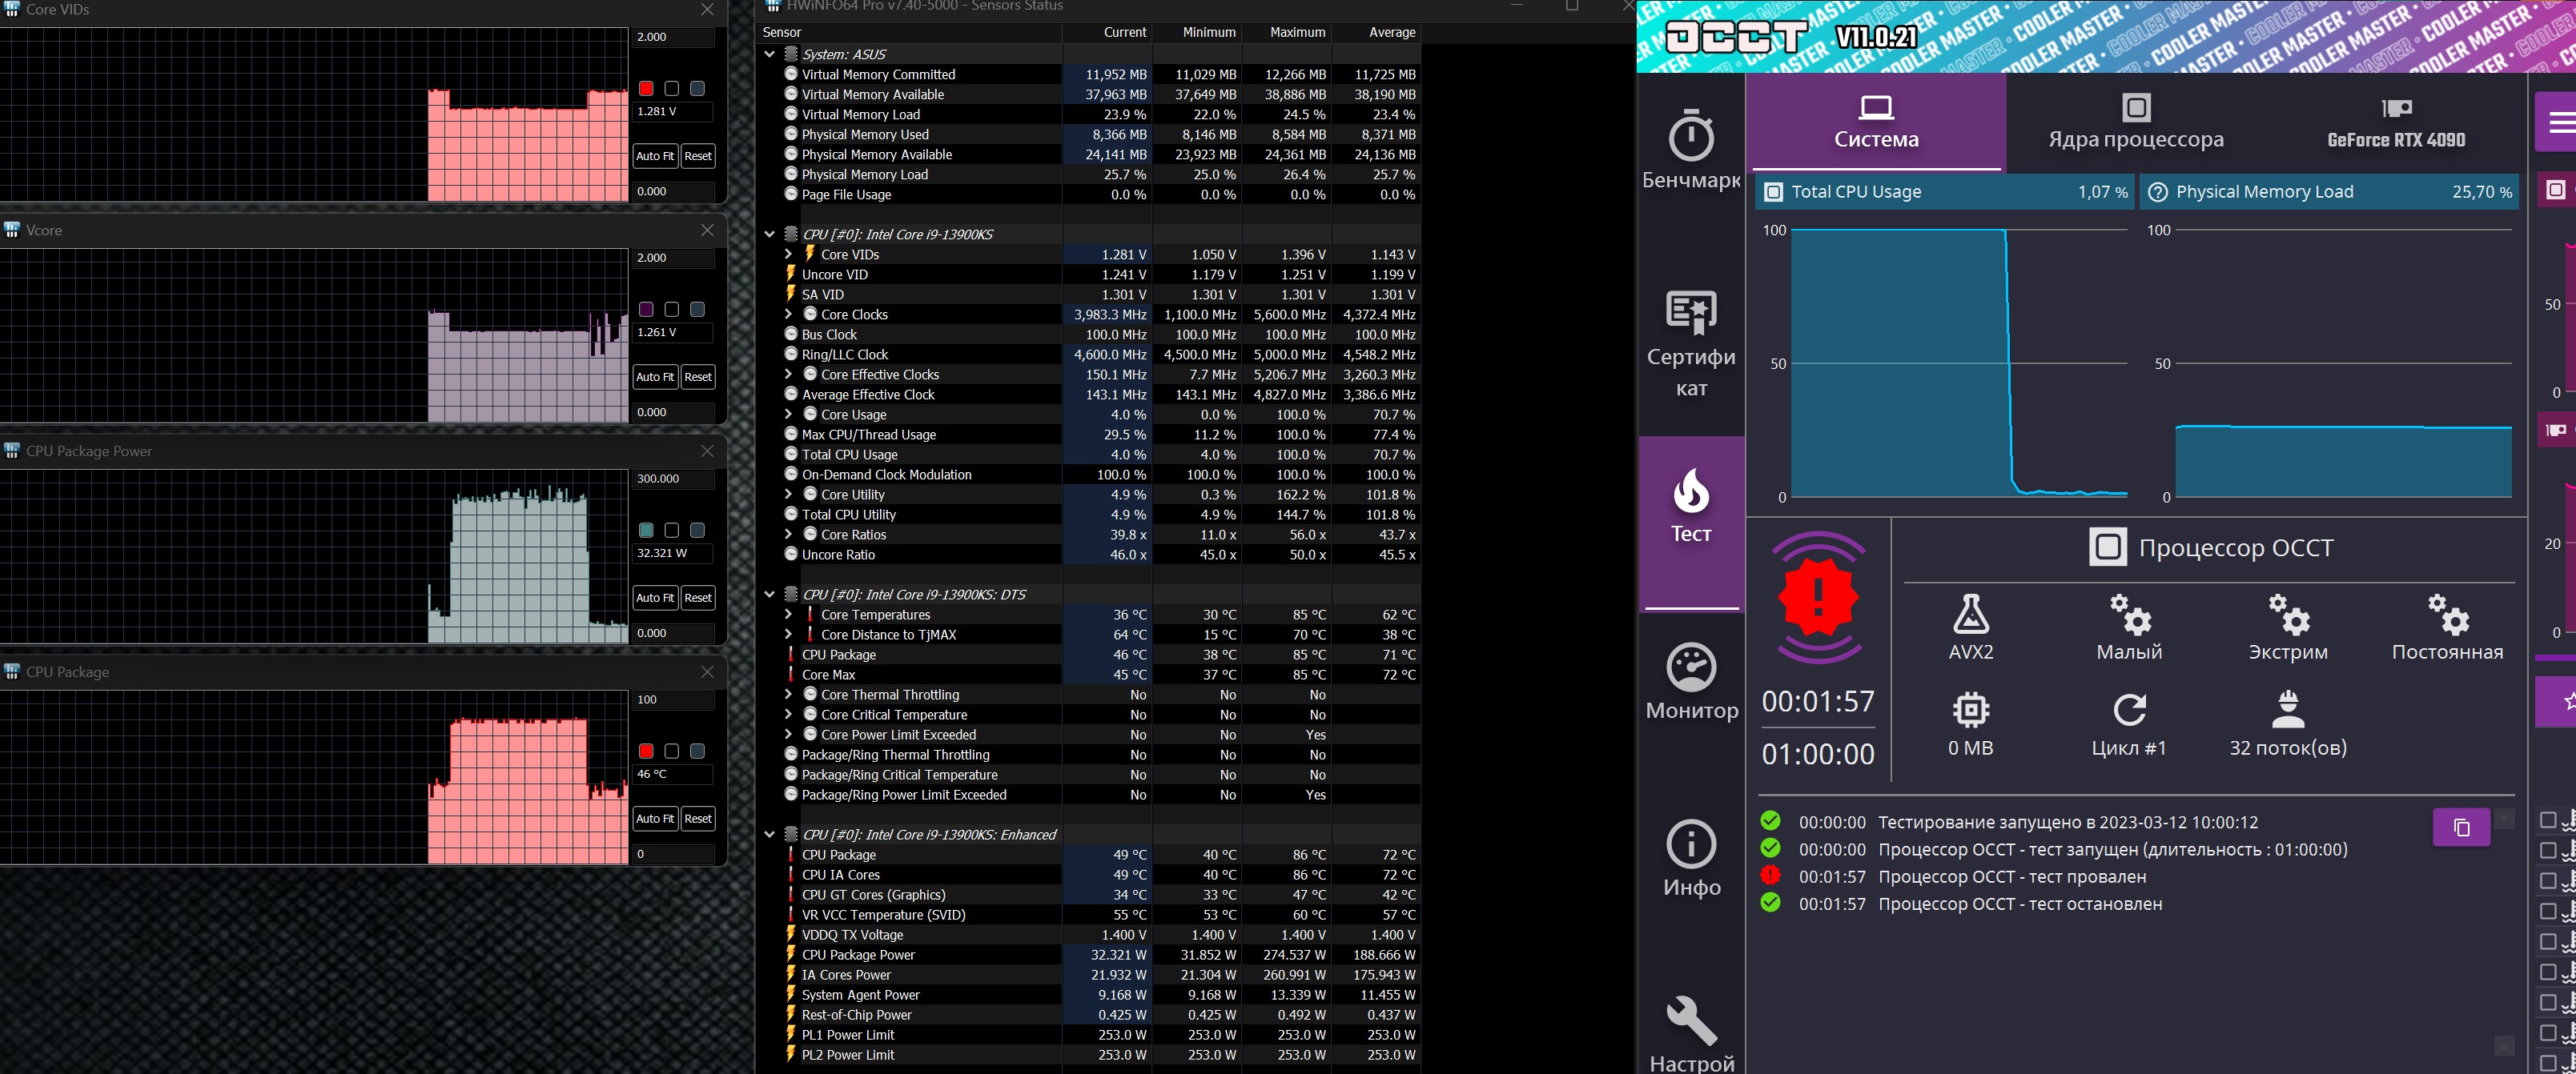The height and width of the screenshot is (1074, 2576).
Task: Toggle the teal checkbox in CPU Package Power graph
Action: 646,531
